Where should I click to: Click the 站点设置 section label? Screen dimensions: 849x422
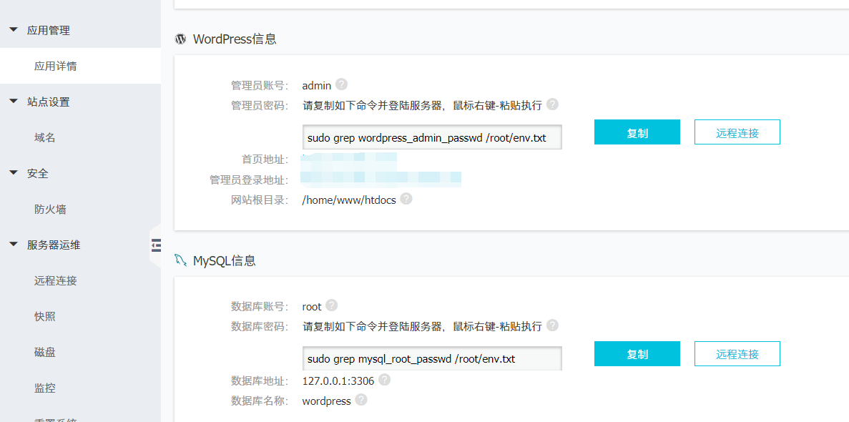coord(48,102)
